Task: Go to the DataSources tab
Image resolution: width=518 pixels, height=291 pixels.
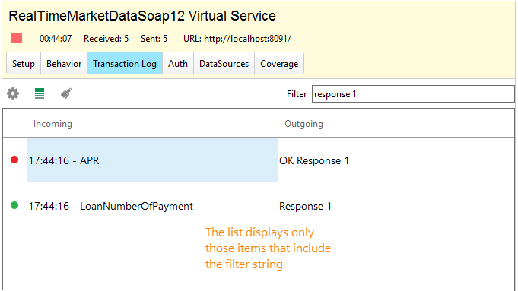Action: (x=224, y=63)
